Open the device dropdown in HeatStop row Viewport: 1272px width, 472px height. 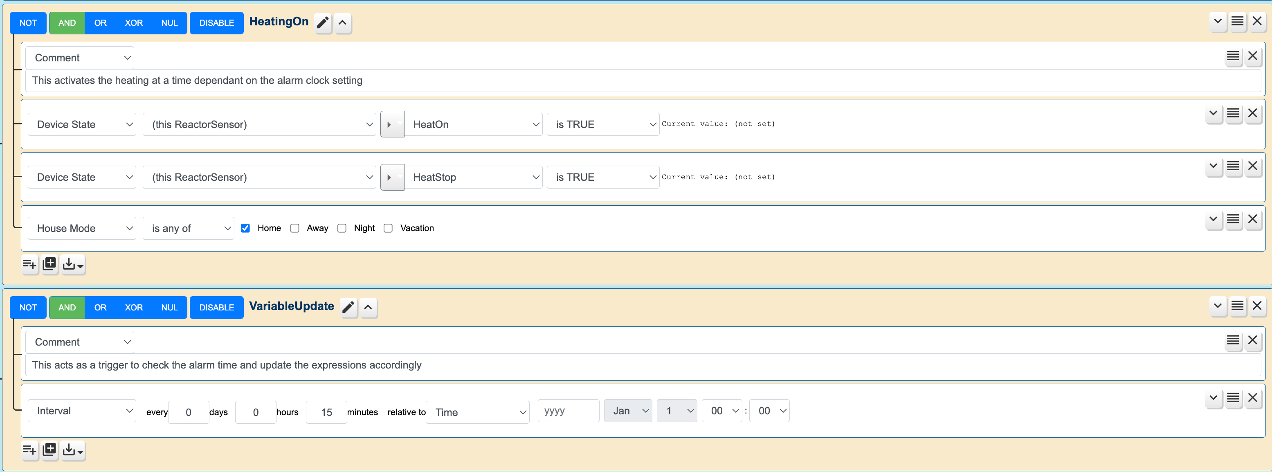coord(259,177)
